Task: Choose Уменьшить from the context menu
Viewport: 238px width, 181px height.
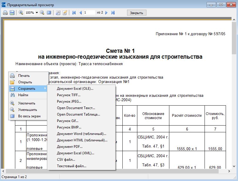Action: click(x=28, y=110)
